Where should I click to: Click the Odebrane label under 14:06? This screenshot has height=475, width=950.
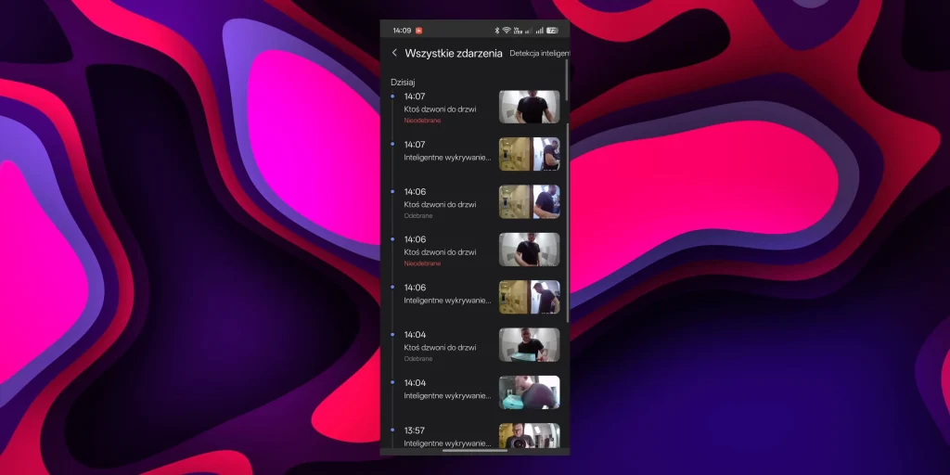(x=418, y=215)
